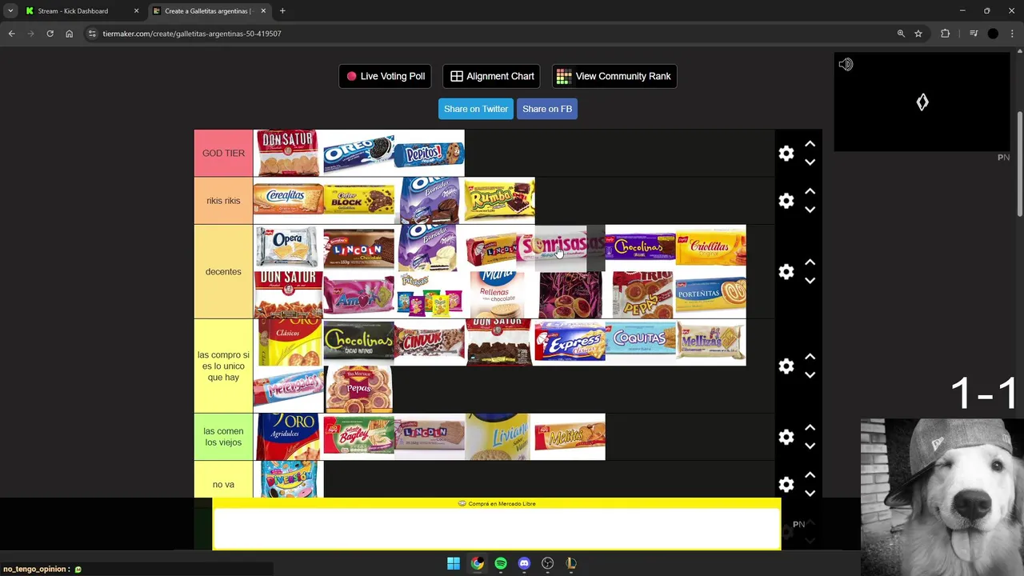This screenshot has height=576, width=1024.
Task: Open settings gear for GOD TIER row
Action: 786,154
